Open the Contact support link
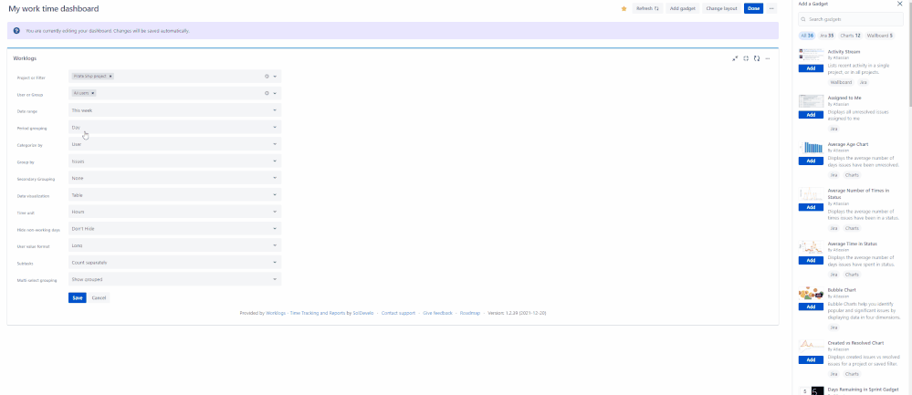 coord(398,313)
